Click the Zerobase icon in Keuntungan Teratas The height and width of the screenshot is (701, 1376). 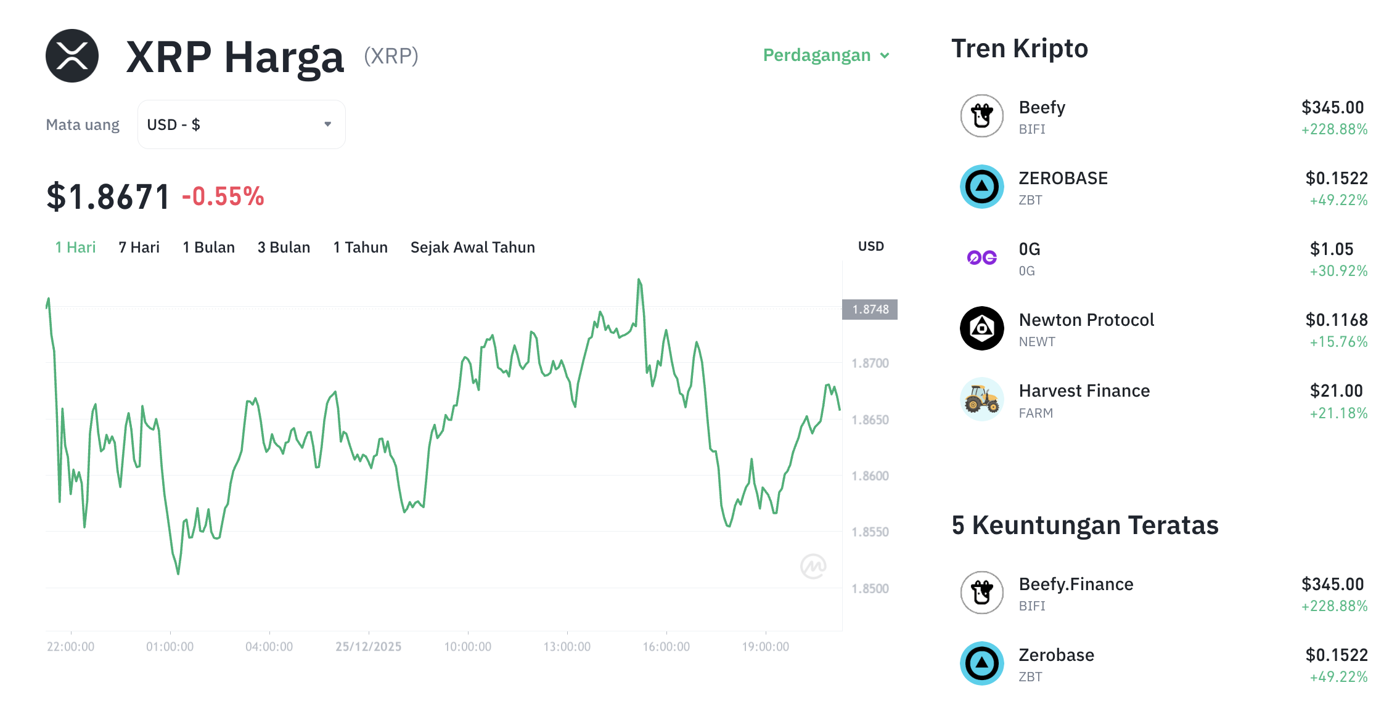[981, 663]
